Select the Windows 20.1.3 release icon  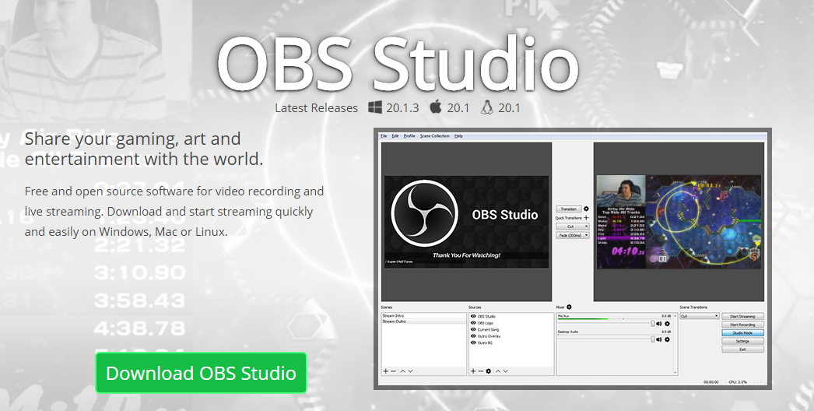[375, 107]
